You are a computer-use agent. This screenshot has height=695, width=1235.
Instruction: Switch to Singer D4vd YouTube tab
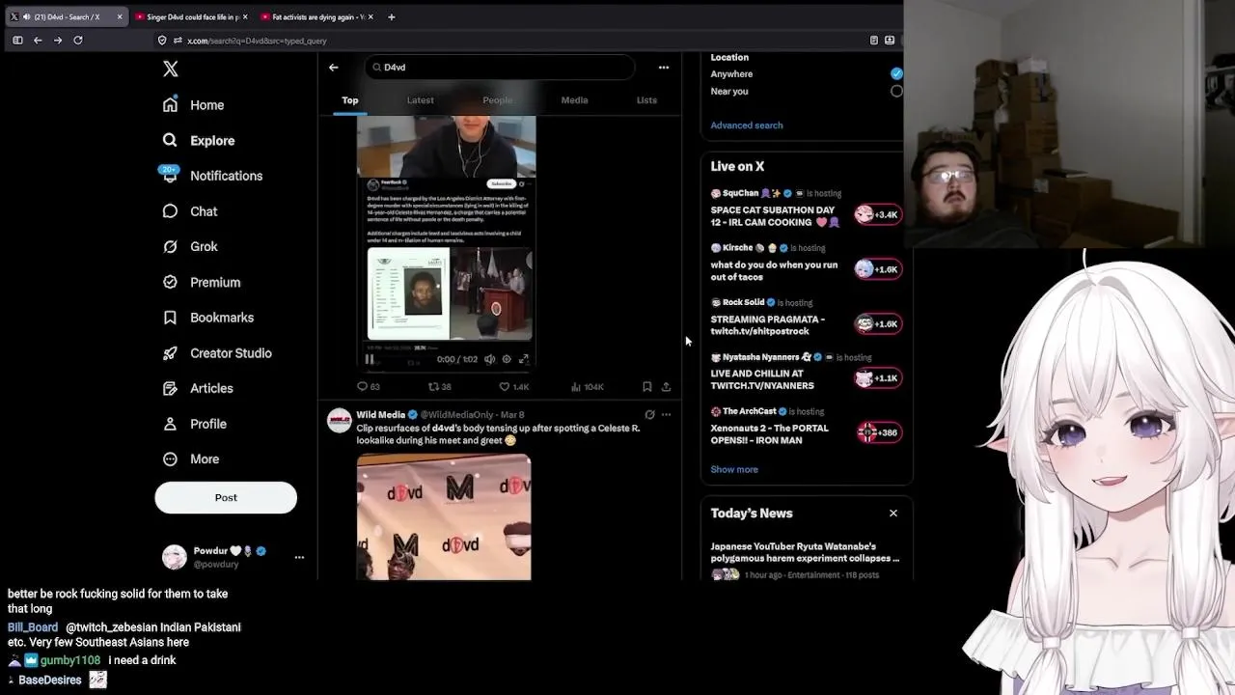tap(192, 16)
